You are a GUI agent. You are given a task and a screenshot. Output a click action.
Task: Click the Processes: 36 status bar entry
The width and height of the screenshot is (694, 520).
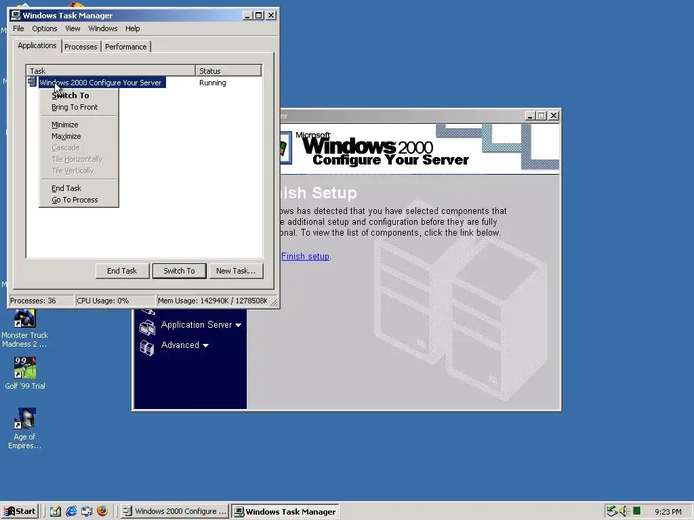point(41,301)
